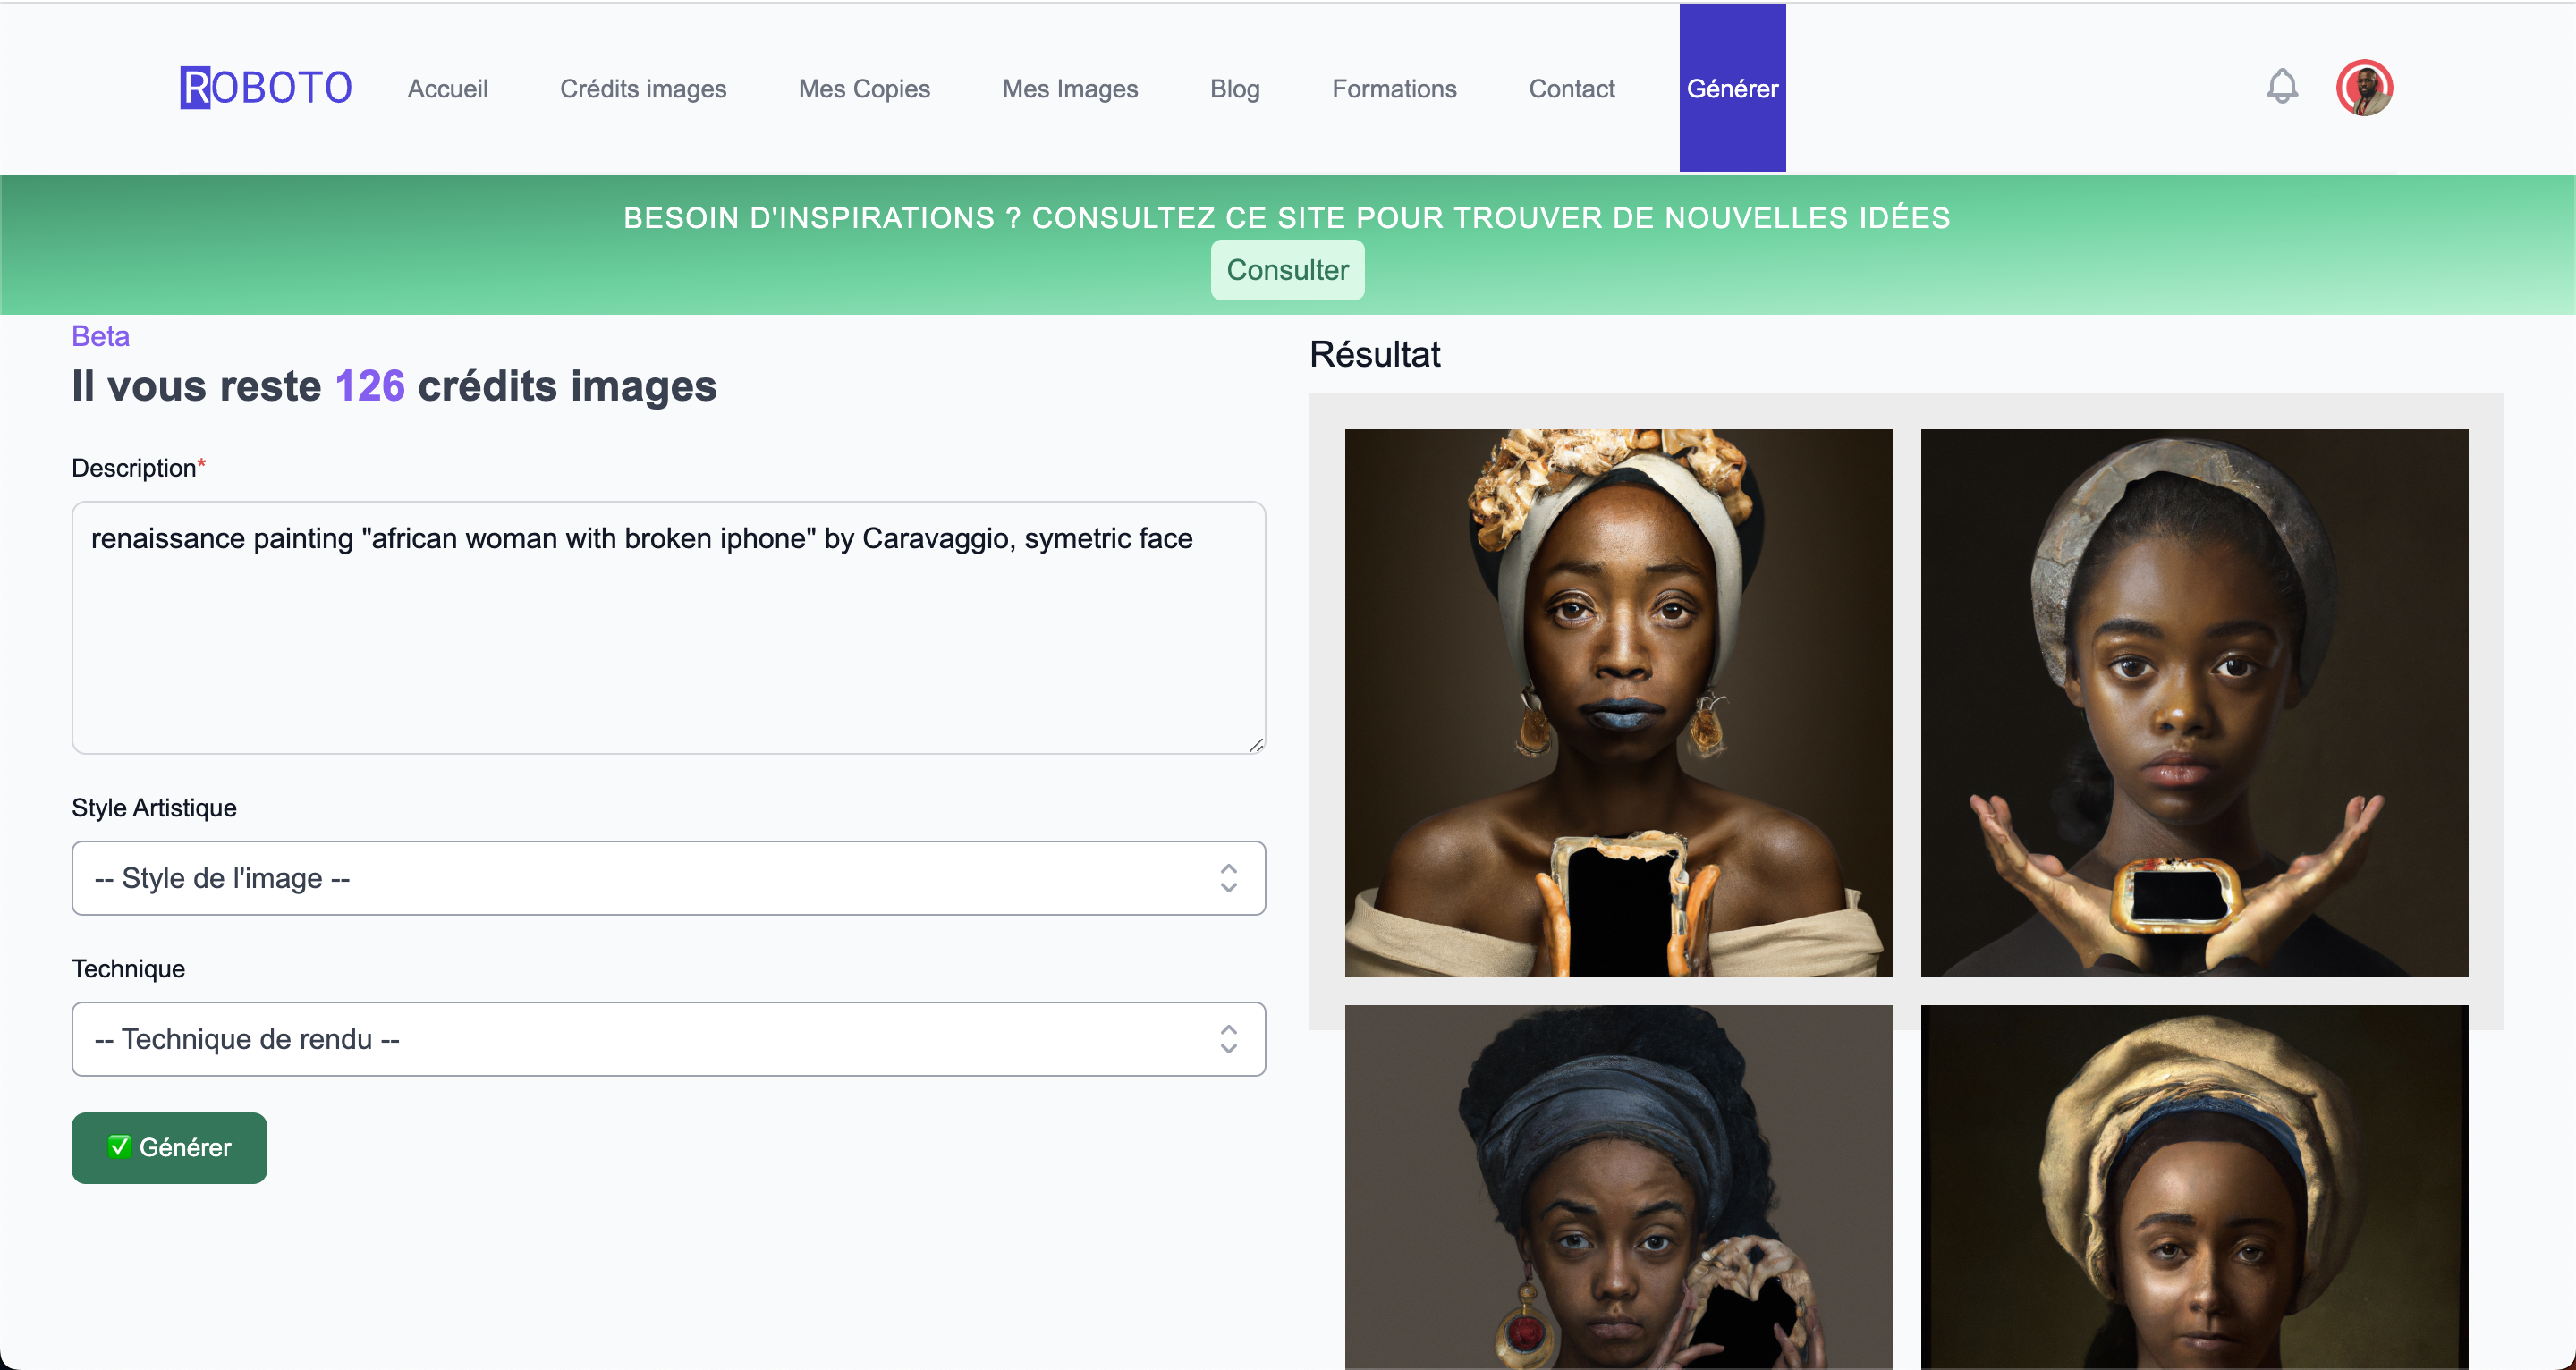Screen dimensions: 2576x1370
Task: Click the Consulter button in the banner
Action: (1287, 270)
